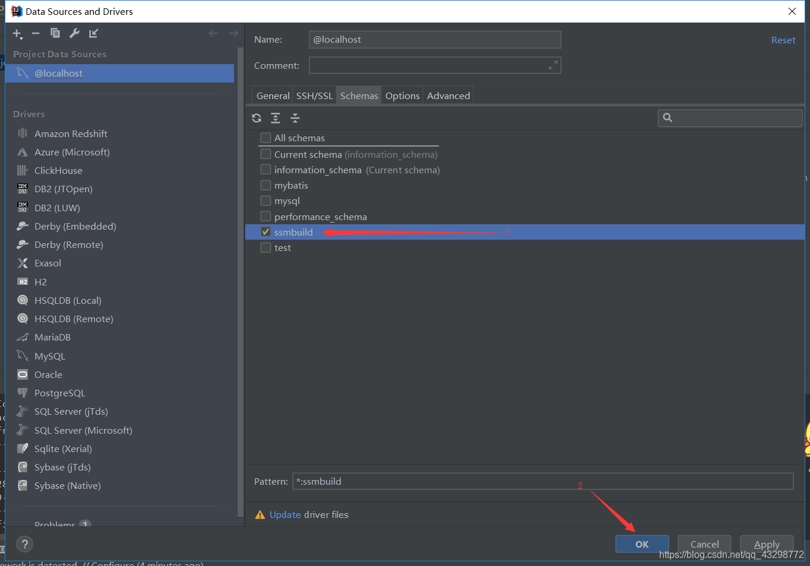Click the Pattern input field
This screenshot has width=810, height=566.
click(x=543, y=481)
